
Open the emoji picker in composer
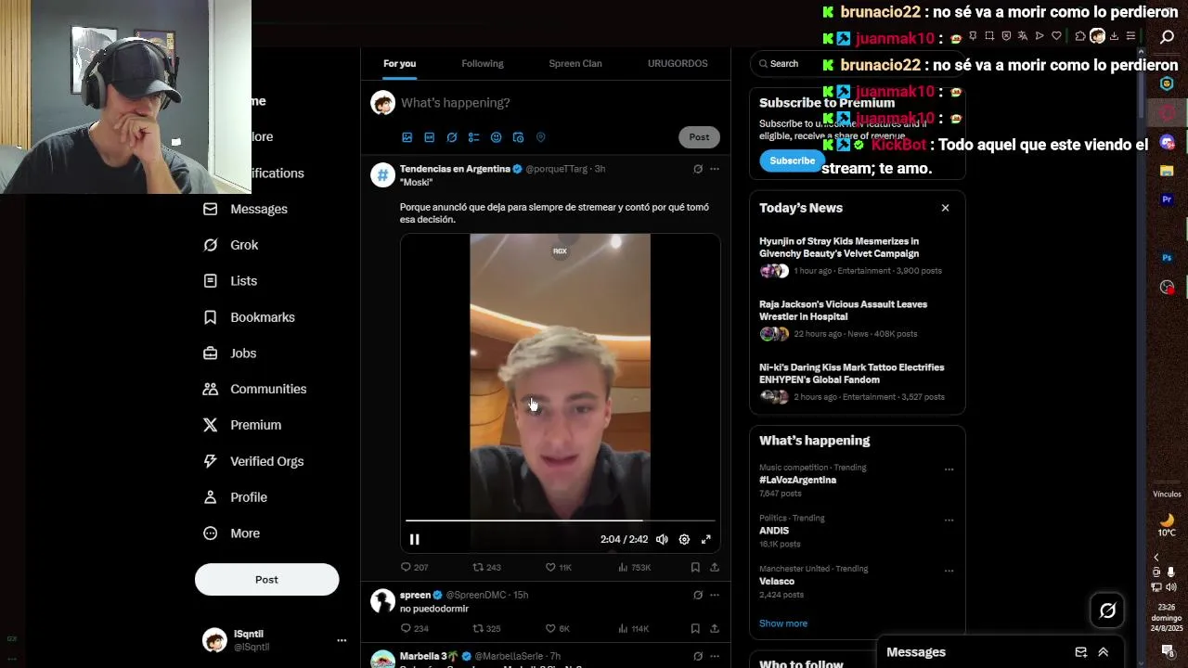tap(496, 137)
